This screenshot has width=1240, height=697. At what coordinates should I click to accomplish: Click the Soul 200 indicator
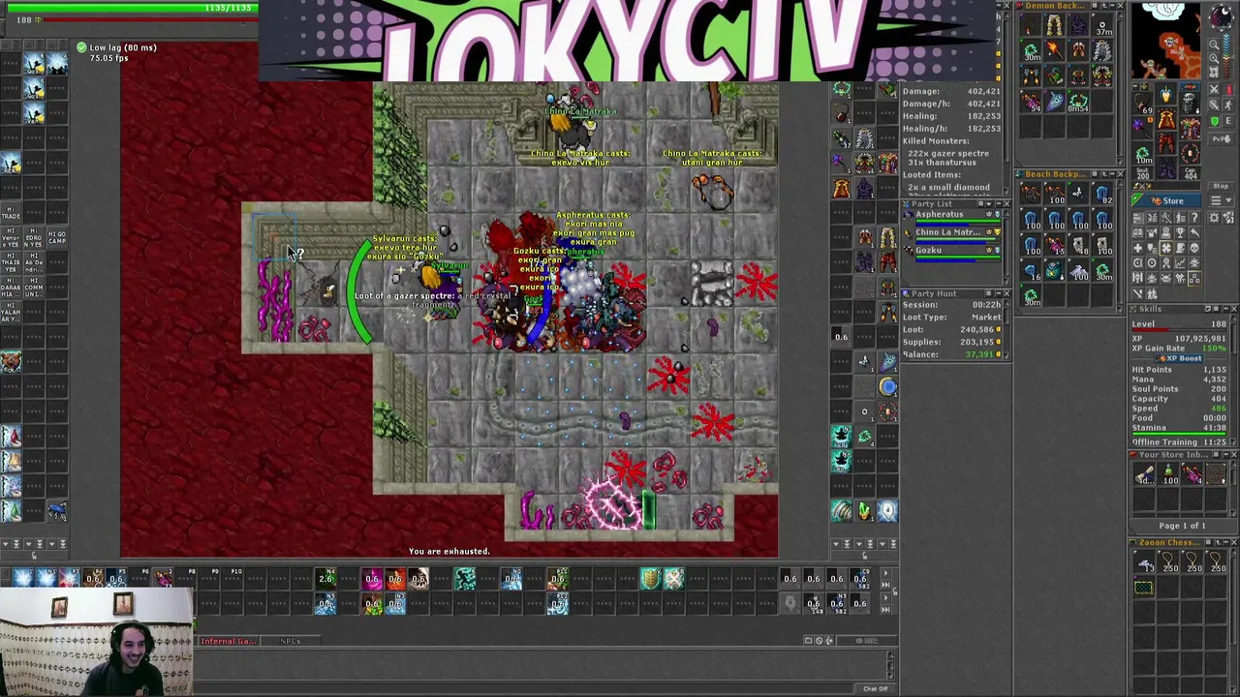(1142, 172)
